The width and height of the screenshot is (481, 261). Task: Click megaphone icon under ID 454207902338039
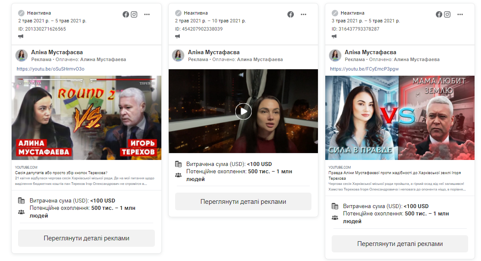pyautogui.click(x=178, y=37)
